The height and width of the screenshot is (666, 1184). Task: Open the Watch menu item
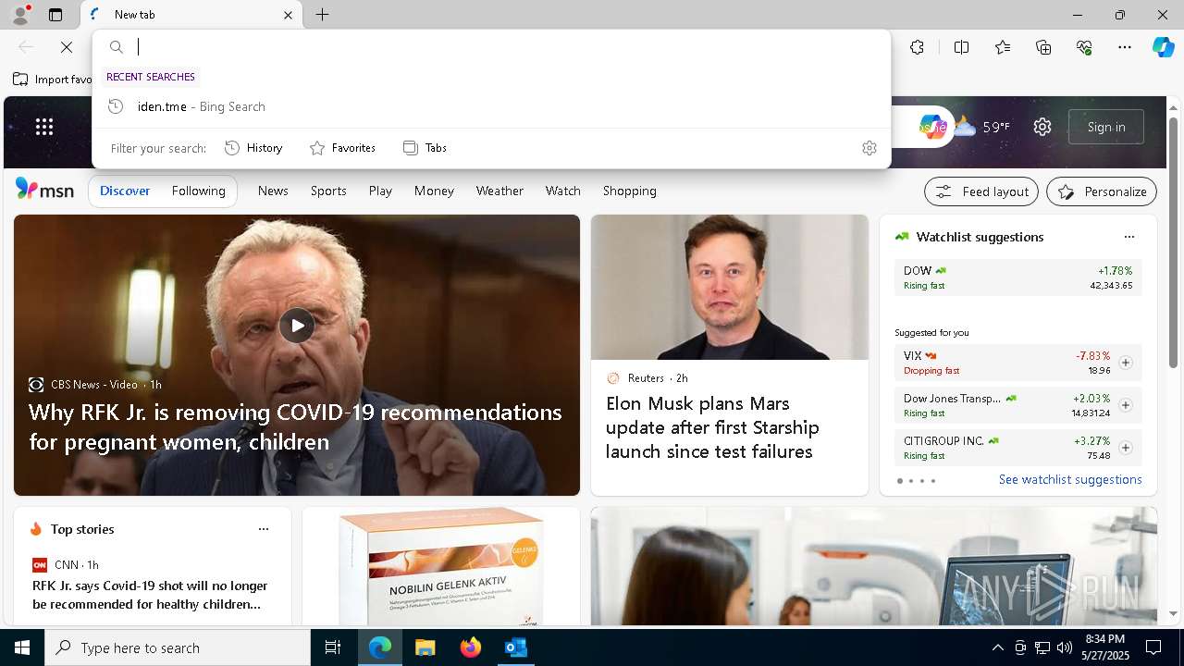562,191
